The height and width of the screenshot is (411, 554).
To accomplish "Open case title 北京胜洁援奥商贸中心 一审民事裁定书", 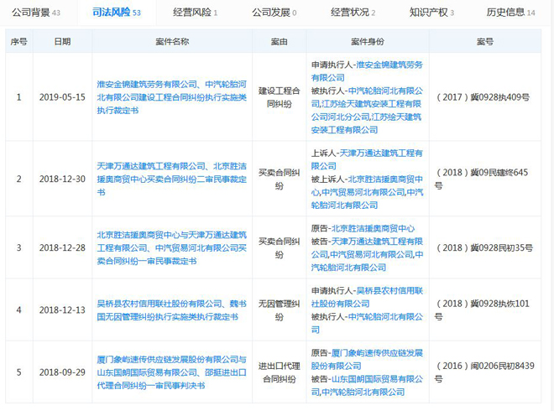I will (x=172, y=248).
